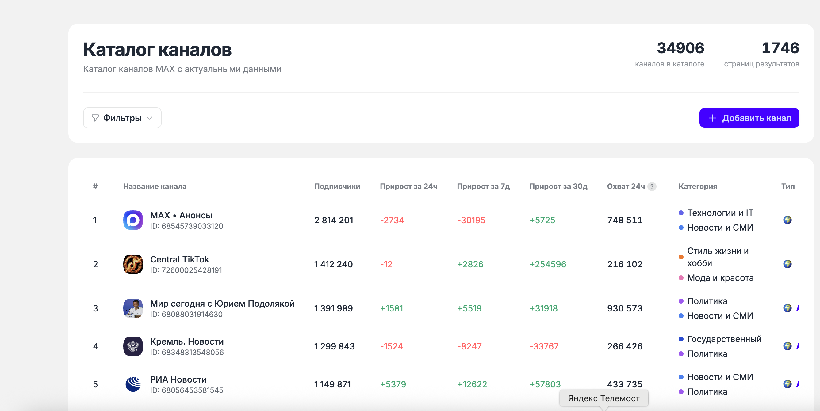Image resolution: width=820 pixels, height=411 pixels.
Task: Open the Кремль. Новости channel name
Action: coord(187,341)
